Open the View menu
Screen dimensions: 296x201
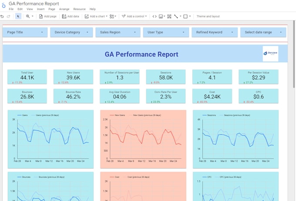30,9
